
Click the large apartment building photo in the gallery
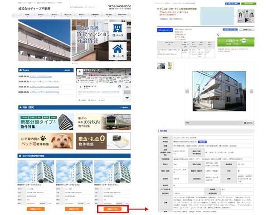219,91
